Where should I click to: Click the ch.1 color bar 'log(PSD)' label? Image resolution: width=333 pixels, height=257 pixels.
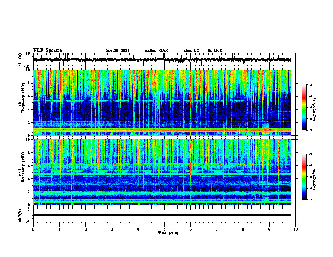coord(315,110)
